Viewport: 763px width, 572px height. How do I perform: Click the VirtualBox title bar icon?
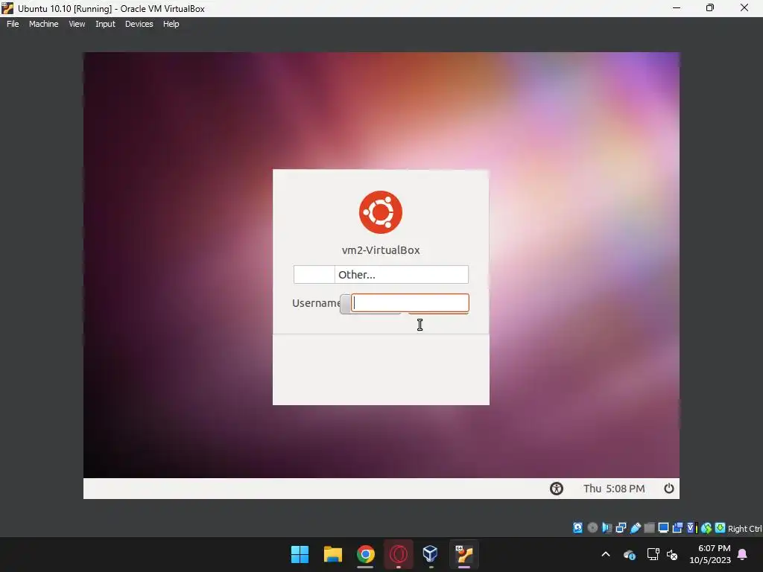pyautogui.click(x=7, y=7)
